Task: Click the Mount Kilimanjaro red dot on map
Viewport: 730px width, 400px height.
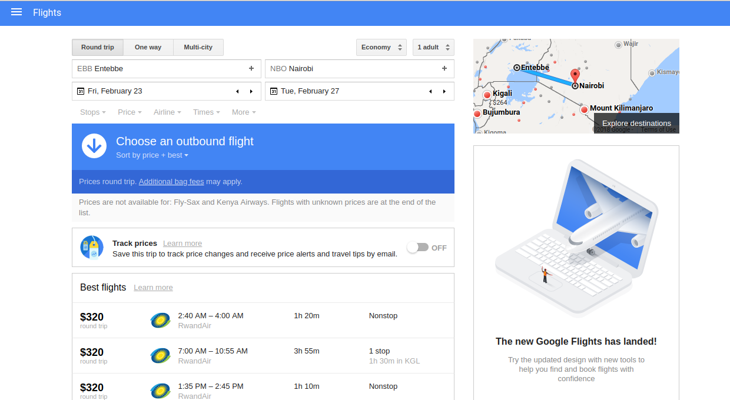Action: click(x=584, y=109)
